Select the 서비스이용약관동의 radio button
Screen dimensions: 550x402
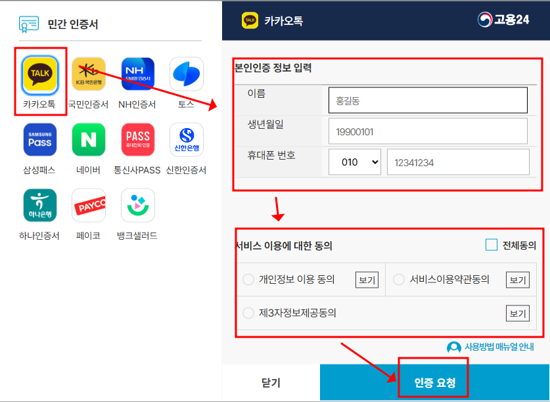[x=398, y=279]
